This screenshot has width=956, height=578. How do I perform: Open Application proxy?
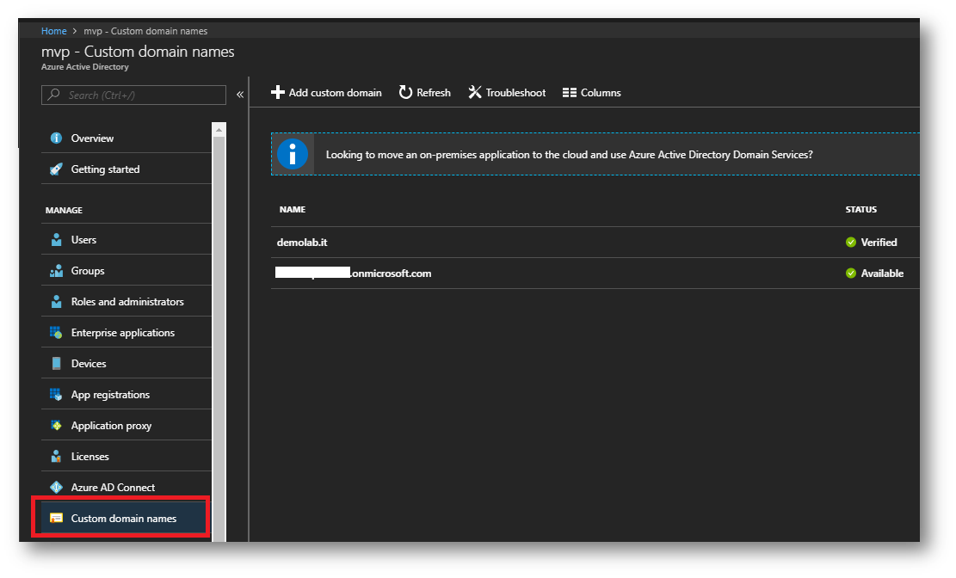point(126,426)
